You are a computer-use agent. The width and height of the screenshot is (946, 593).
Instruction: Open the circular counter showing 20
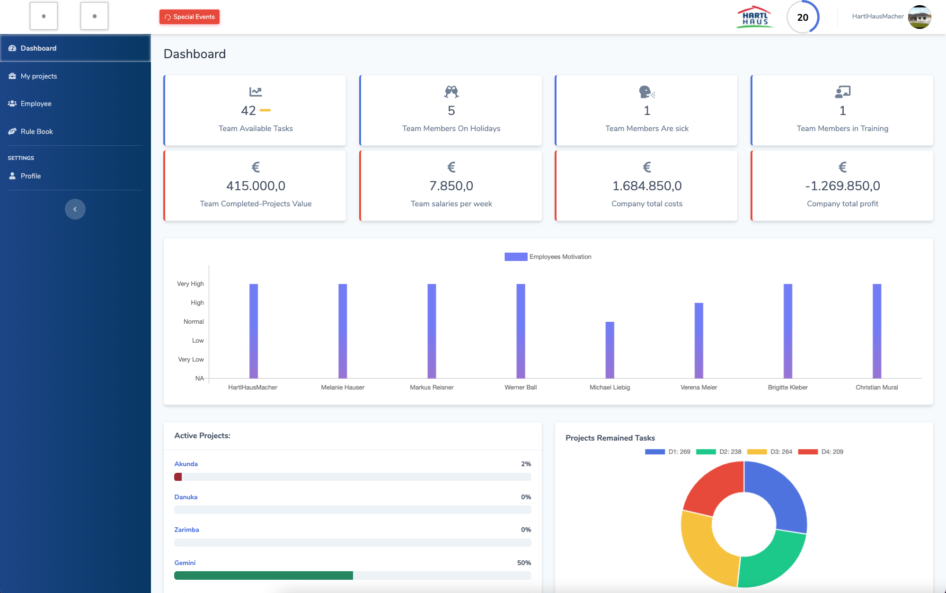[803, 17]
